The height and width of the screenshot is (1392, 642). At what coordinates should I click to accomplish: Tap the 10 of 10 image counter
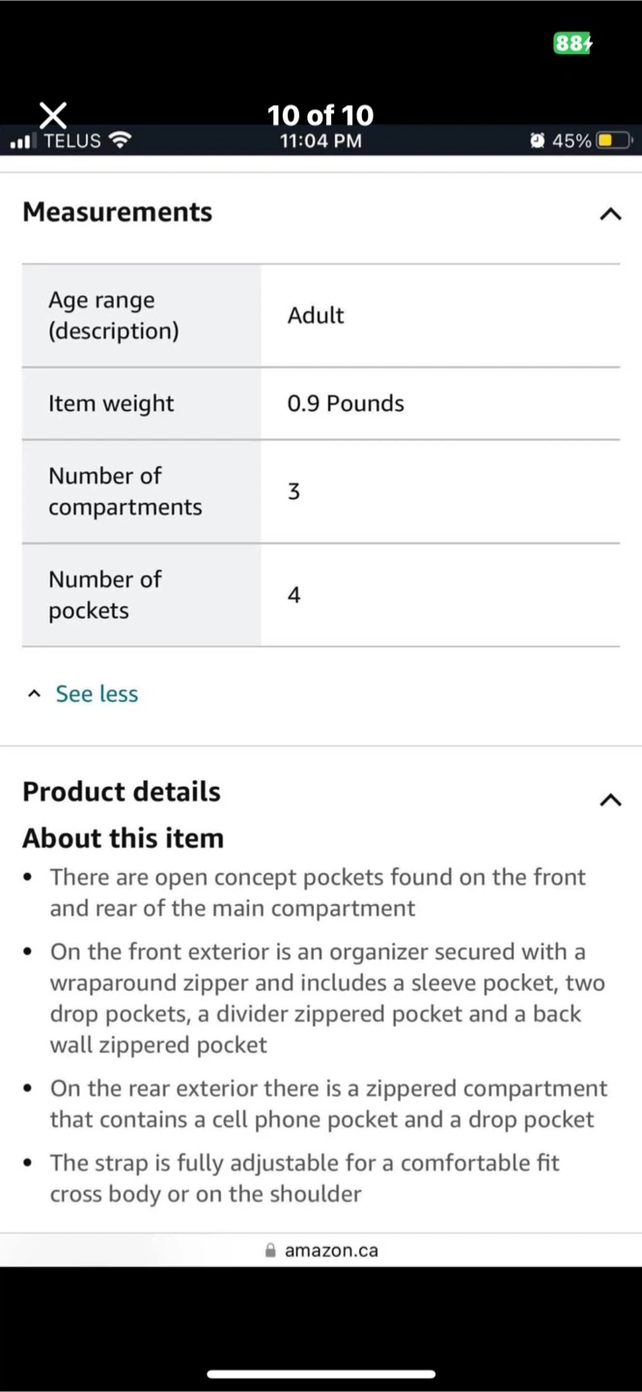(x=320, y=116)
